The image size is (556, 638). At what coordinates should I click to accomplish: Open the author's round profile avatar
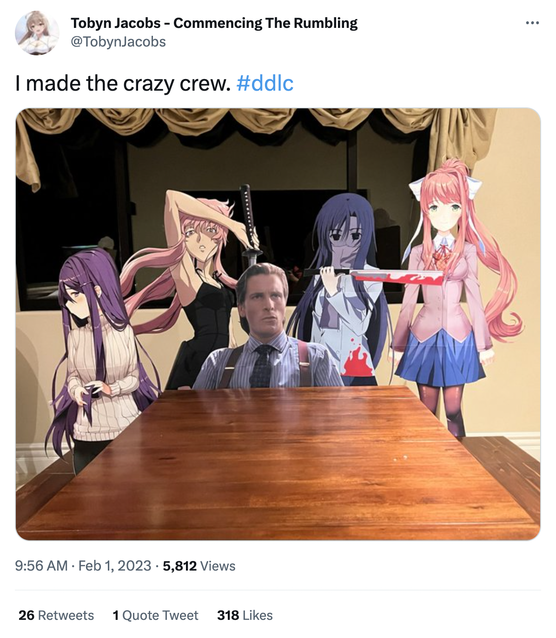click(37, 33)
